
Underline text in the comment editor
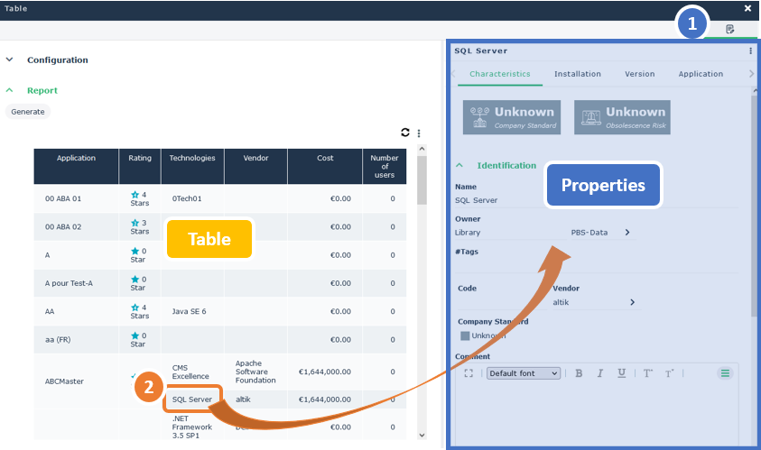622,373
